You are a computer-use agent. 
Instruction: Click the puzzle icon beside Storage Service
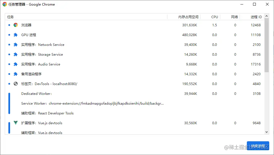[16, 54]
